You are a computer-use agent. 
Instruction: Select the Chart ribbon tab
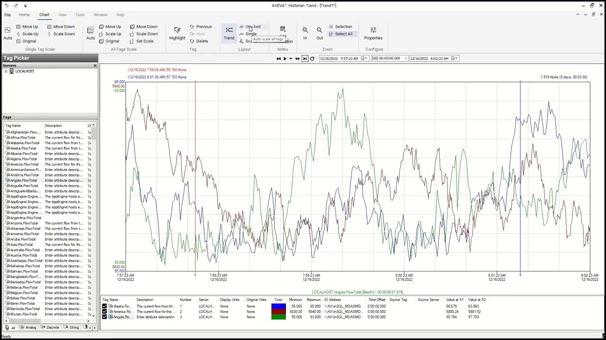pos(44,15)
